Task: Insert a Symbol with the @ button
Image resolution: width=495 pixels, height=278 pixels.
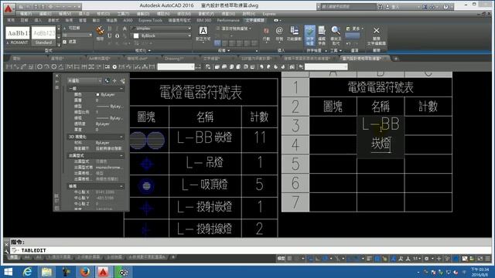Action: coord(279,34)
